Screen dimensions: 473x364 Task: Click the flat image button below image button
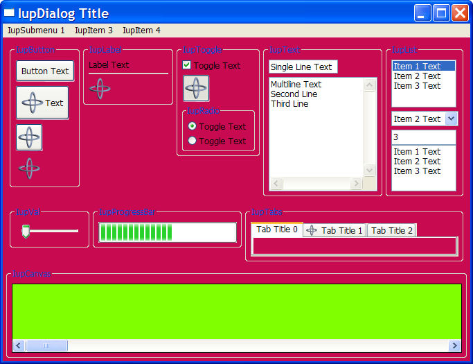29,168
